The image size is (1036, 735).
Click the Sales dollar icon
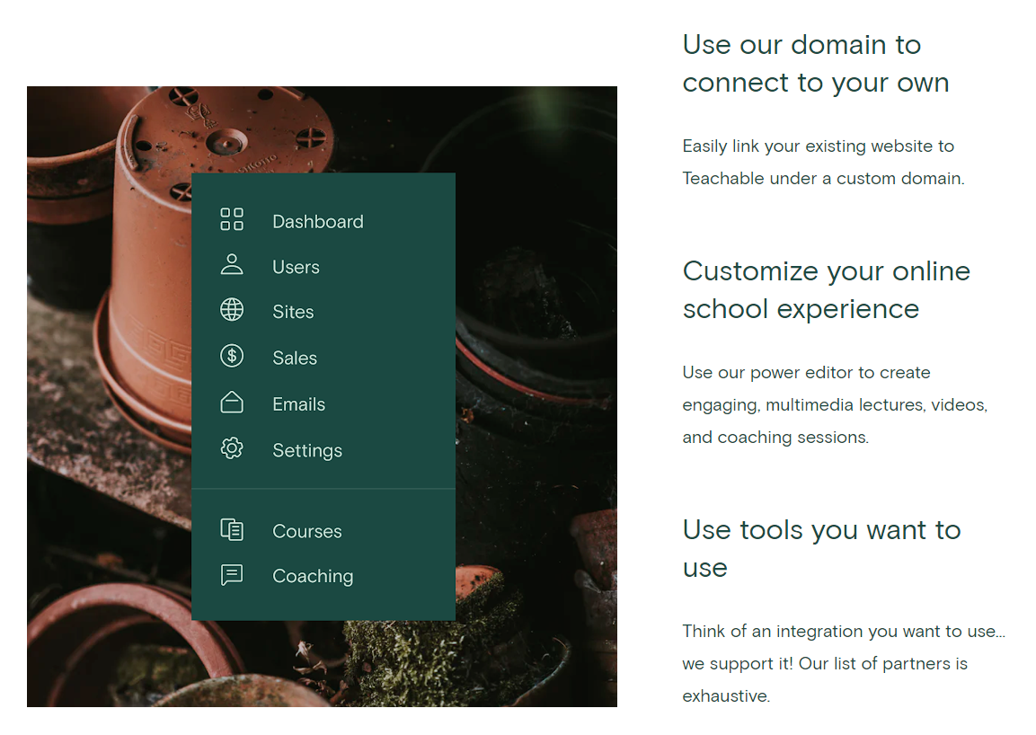pos(231,356)
